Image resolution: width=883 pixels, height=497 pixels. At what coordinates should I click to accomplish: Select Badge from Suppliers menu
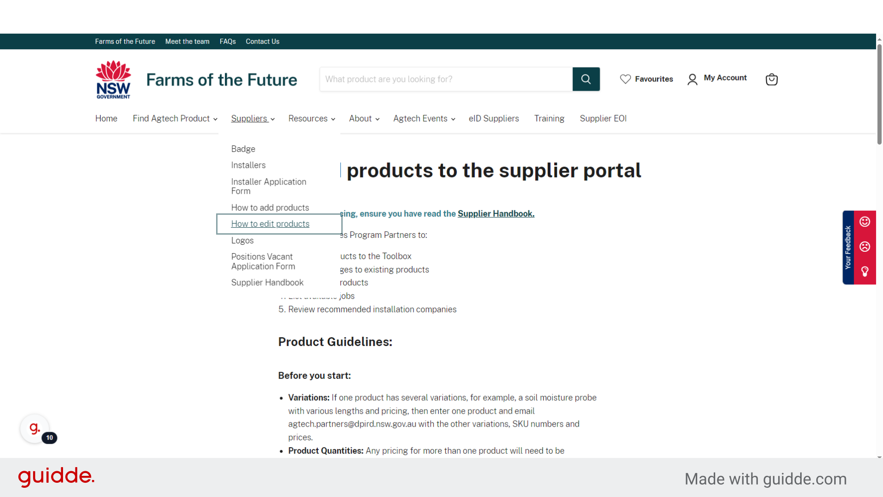click(243, 149)
